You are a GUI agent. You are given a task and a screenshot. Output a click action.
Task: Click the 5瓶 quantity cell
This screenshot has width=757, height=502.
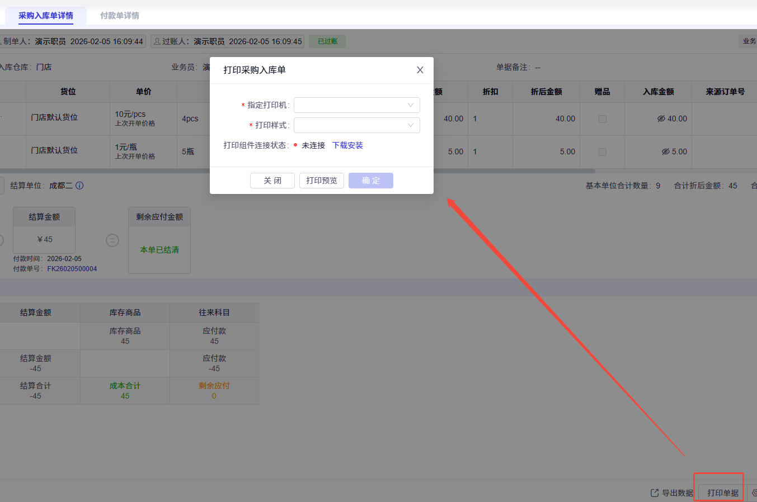click(188, 151)
